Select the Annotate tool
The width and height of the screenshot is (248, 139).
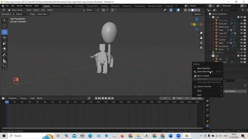(x=4, y=55)
